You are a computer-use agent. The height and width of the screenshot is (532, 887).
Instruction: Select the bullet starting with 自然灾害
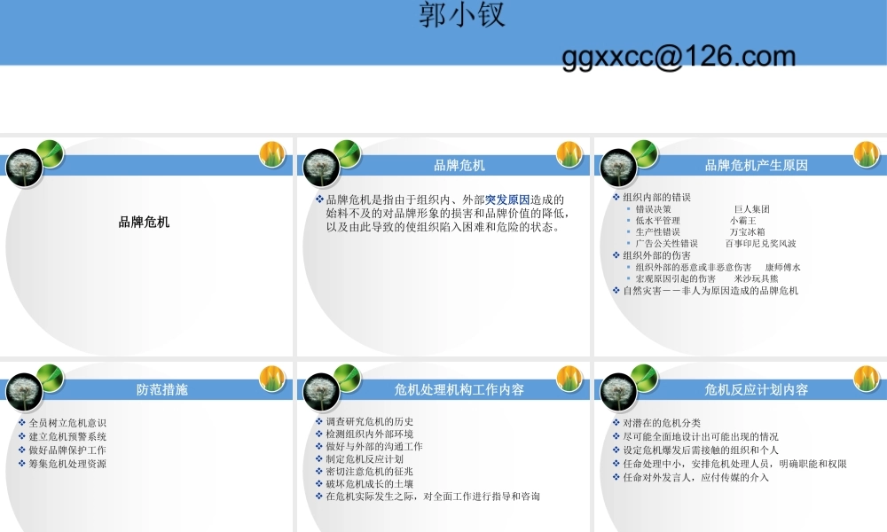710,291
